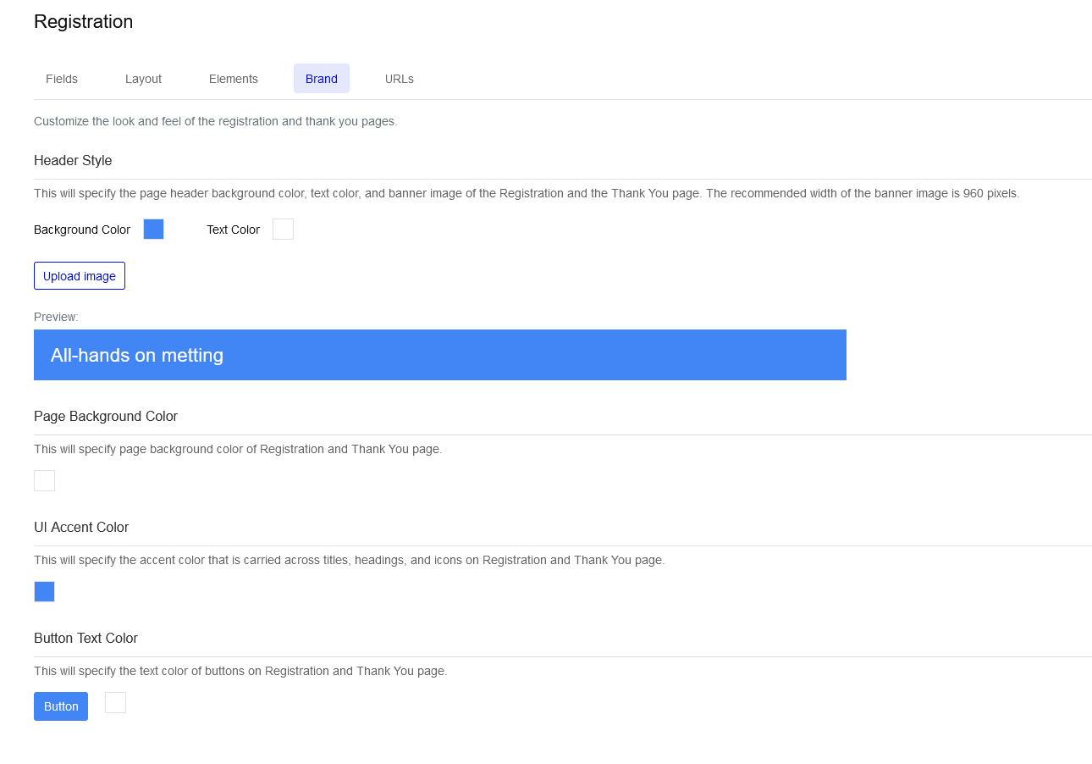Click the Text Color label
The width and height of the screenshot is (1092, 764).
[x=233, y=230]
